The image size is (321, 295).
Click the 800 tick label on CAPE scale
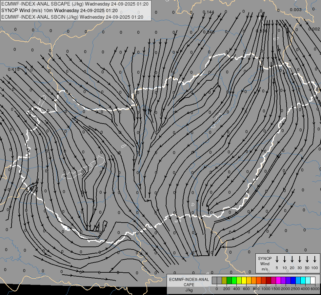pos(256,289)
